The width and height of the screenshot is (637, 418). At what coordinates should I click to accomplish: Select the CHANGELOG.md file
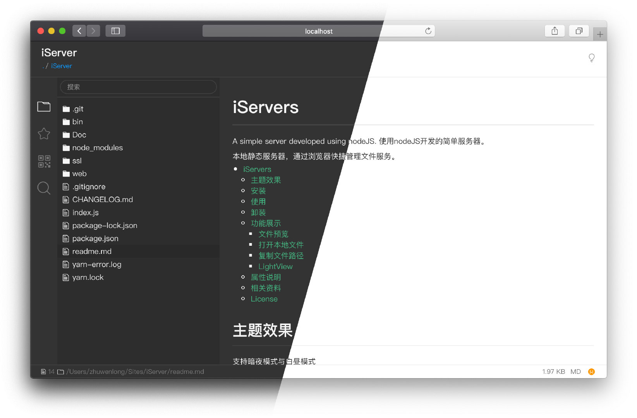(x=138, y=199)
